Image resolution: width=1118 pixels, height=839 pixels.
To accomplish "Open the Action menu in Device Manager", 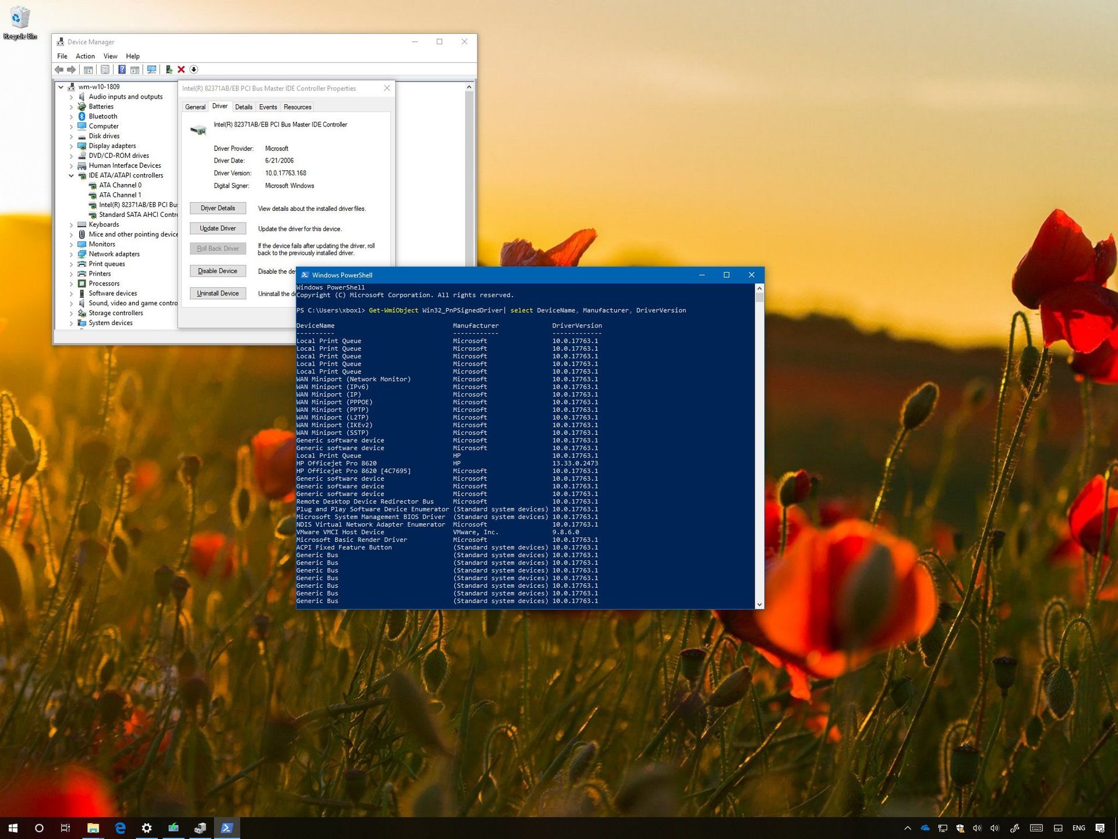I will (85, 56).
